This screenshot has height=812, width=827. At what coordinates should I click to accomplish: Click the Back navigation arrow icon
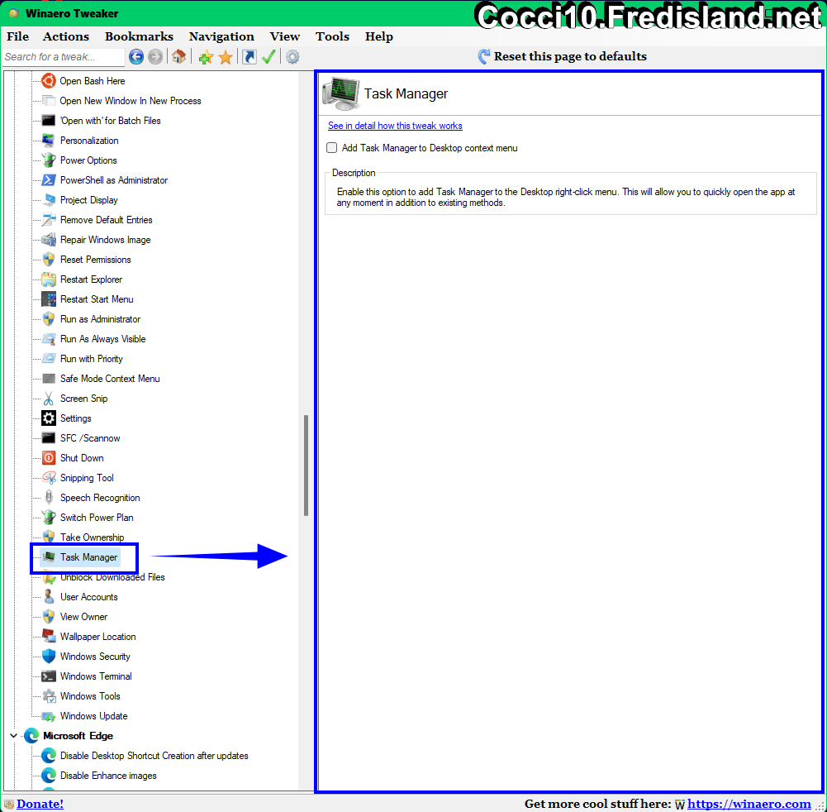click(x=136, y=56)
